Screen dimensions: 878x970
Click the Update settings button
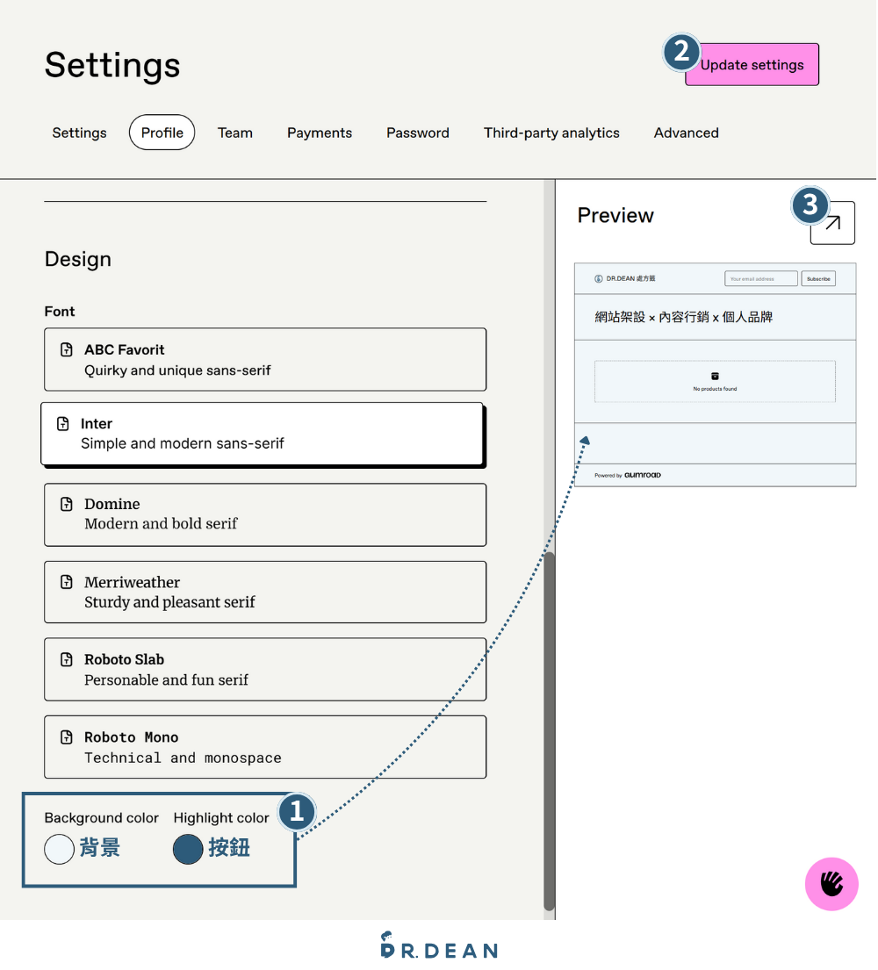(752, 65)
